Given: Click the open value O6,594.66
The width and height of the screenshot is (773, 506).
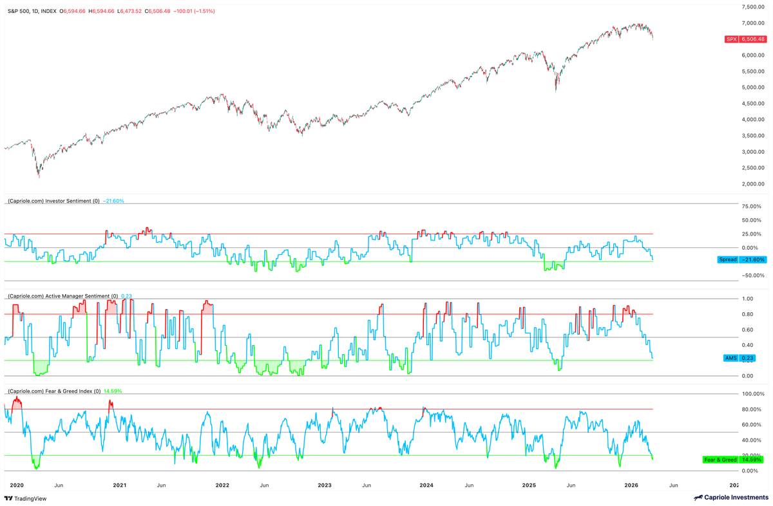Looking at the screenshot, I should tap(73, 12).
